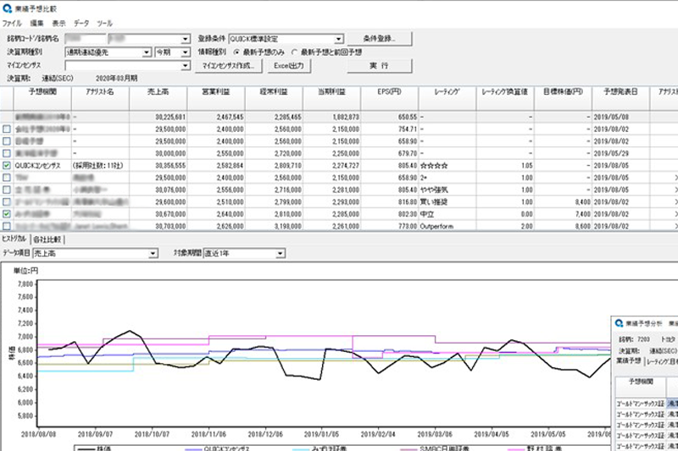
Task: Uncheck the QUICKコンセンサス row checkbox
Action: point(7,165)
